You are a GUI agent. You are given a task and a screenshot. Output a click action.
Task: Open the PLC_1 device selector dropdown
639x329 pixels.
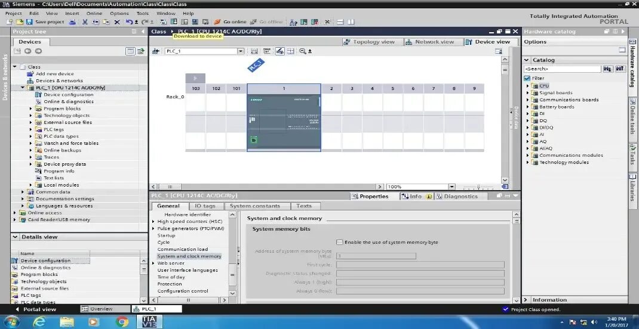tap(241, 51)
